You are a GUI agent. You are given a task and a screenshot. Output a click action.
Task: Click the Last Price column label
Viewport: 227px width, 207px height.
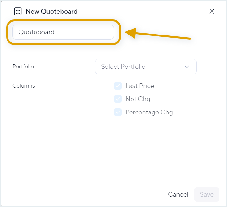click(x=139, y=86)
